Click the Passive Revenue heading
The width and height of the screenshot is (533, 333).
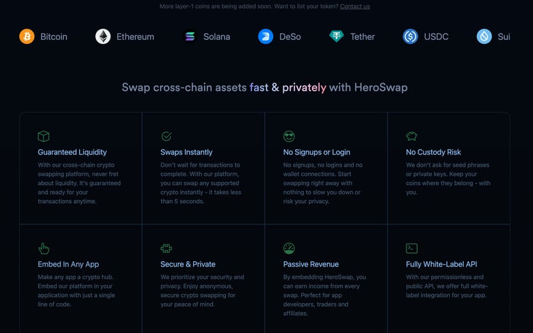310,264
